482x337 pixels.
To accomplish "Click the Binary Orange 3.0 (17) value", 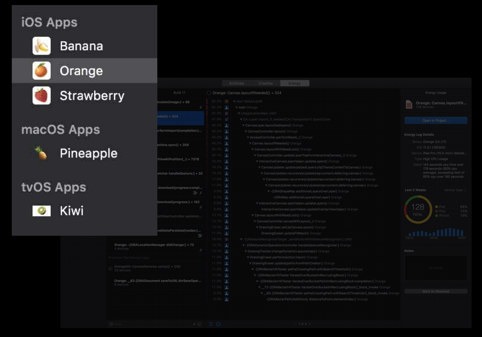I will click(x=434, y=142).
